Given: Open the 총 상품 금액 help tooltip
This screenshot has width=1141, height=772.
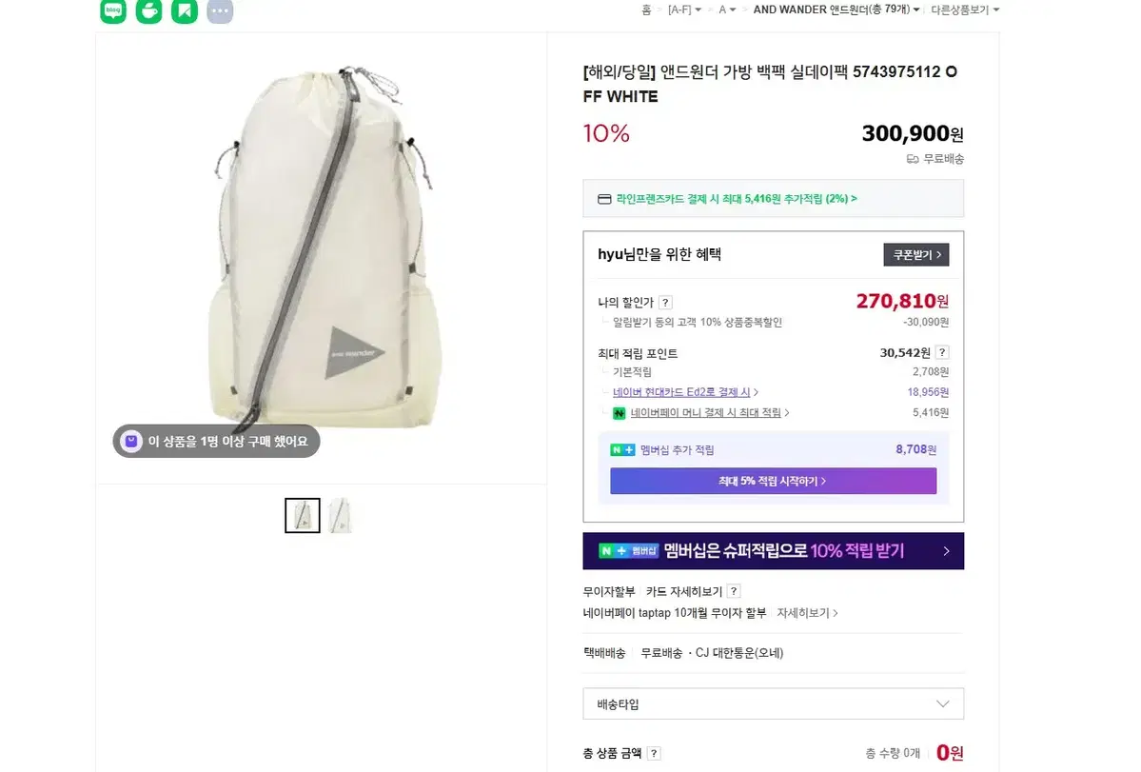Looking at the screenshot, I should click(655, 752).
